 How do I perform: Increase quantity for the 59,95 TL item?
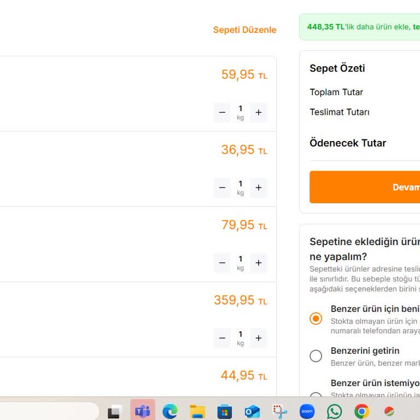click(x=259, y=113)
